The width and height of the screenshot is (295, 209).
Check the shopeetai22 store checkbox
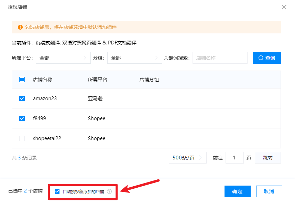point(22,138)
